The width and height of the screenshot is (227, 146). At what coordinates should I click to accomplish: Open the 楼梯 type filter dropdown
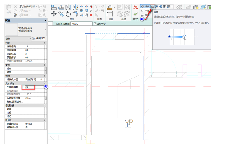(30, 38)
